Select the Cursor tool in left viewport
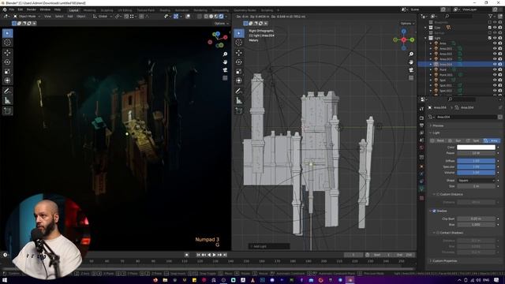The image size is (505, 284). click(7, 43)
